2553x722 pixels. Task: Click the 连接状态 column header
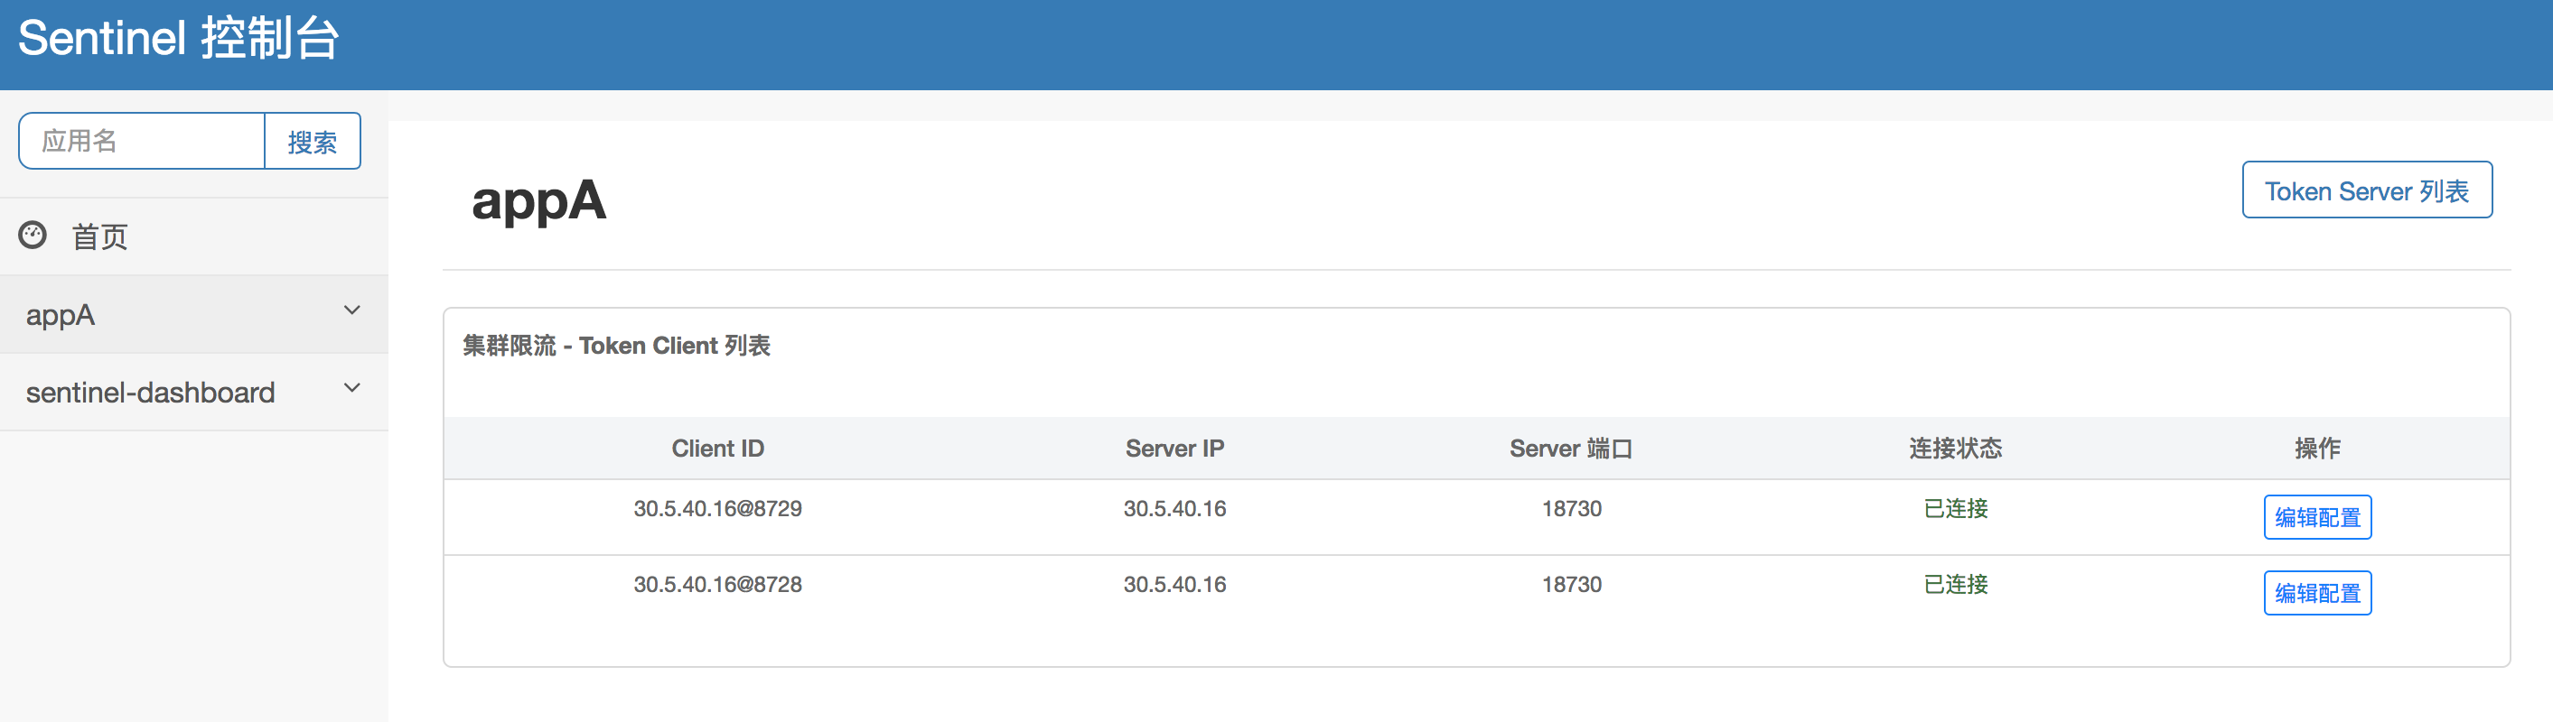(1955, 449)
